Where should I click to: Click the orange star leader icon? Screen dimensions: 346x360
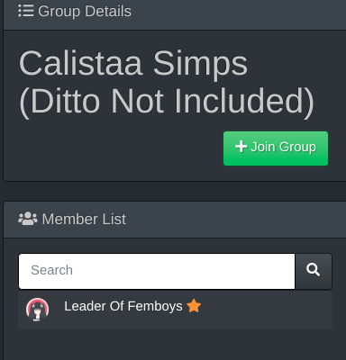coord(194,306)
